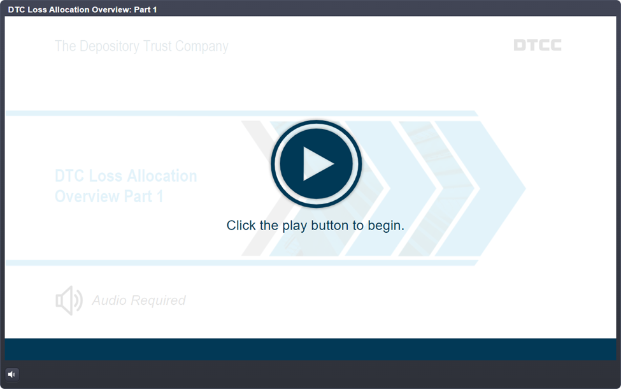Click the light blue stripe below the chevrons
Image resolution: width=621 pixels, height=389 pixels.
(242, 263)
